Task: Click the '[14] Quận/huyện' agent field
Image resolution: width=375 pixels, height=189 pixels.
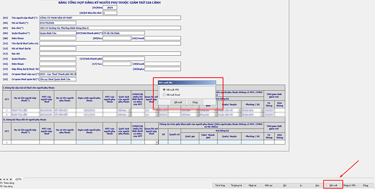Action: [58, 59]
